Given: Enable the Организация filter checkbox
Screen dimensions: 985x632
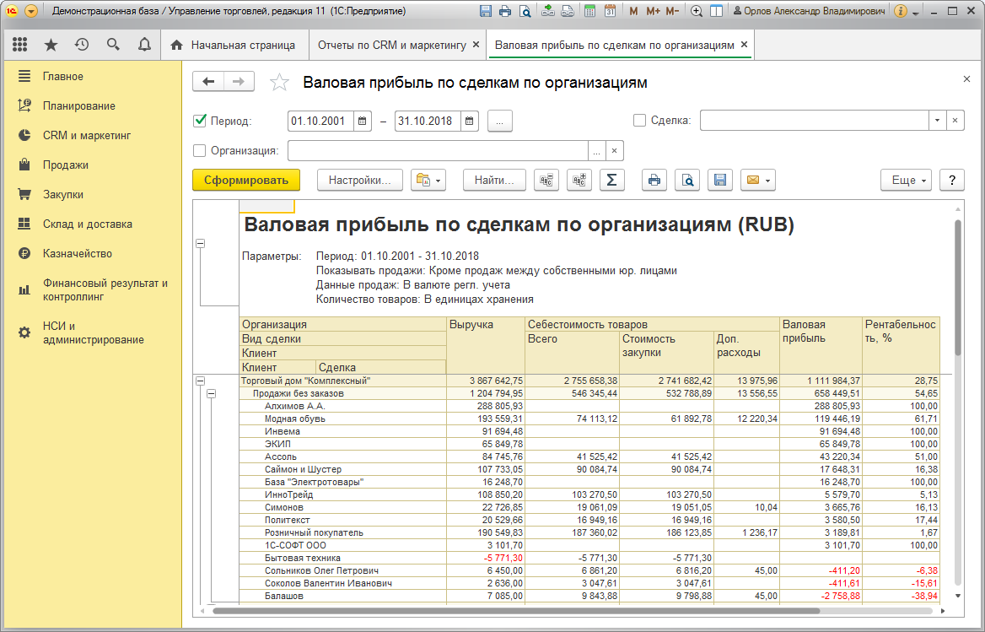Looking at the screenshot, I should pyautogui.click(x=200, y=151).
